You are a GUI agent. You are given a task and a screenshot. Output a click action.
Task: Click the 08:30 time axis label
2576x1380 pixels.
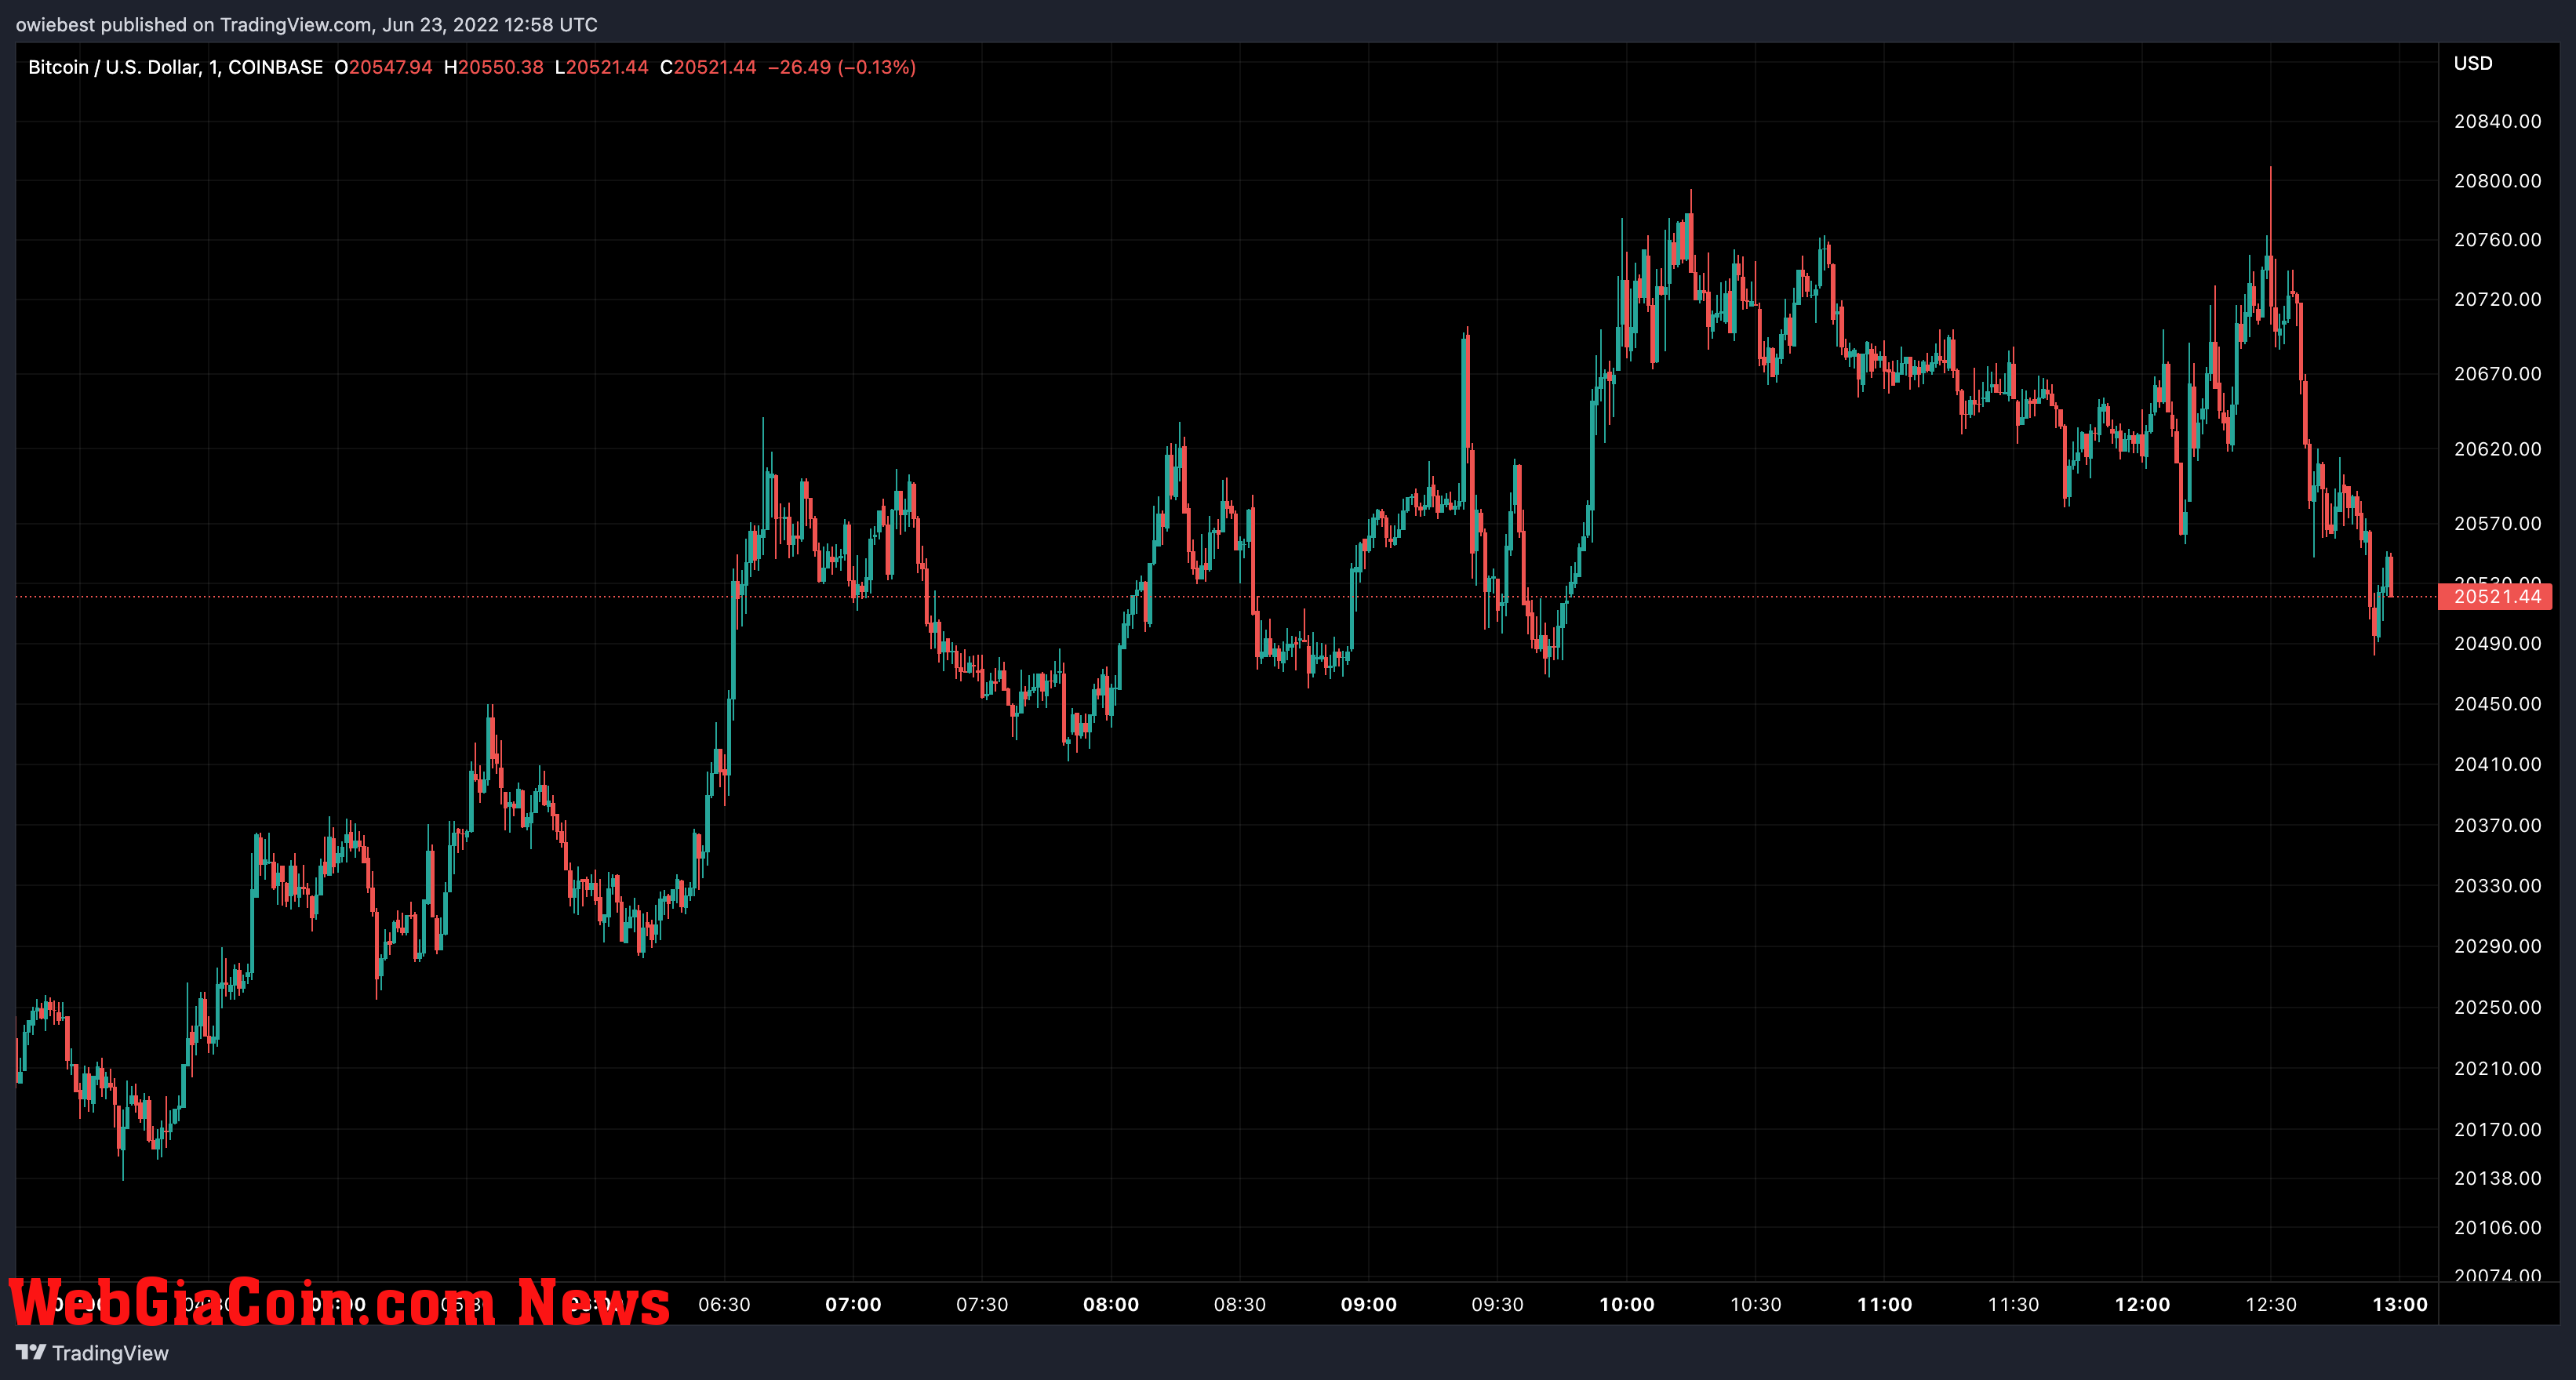pyautogui.click(x=1240, y=1304)
